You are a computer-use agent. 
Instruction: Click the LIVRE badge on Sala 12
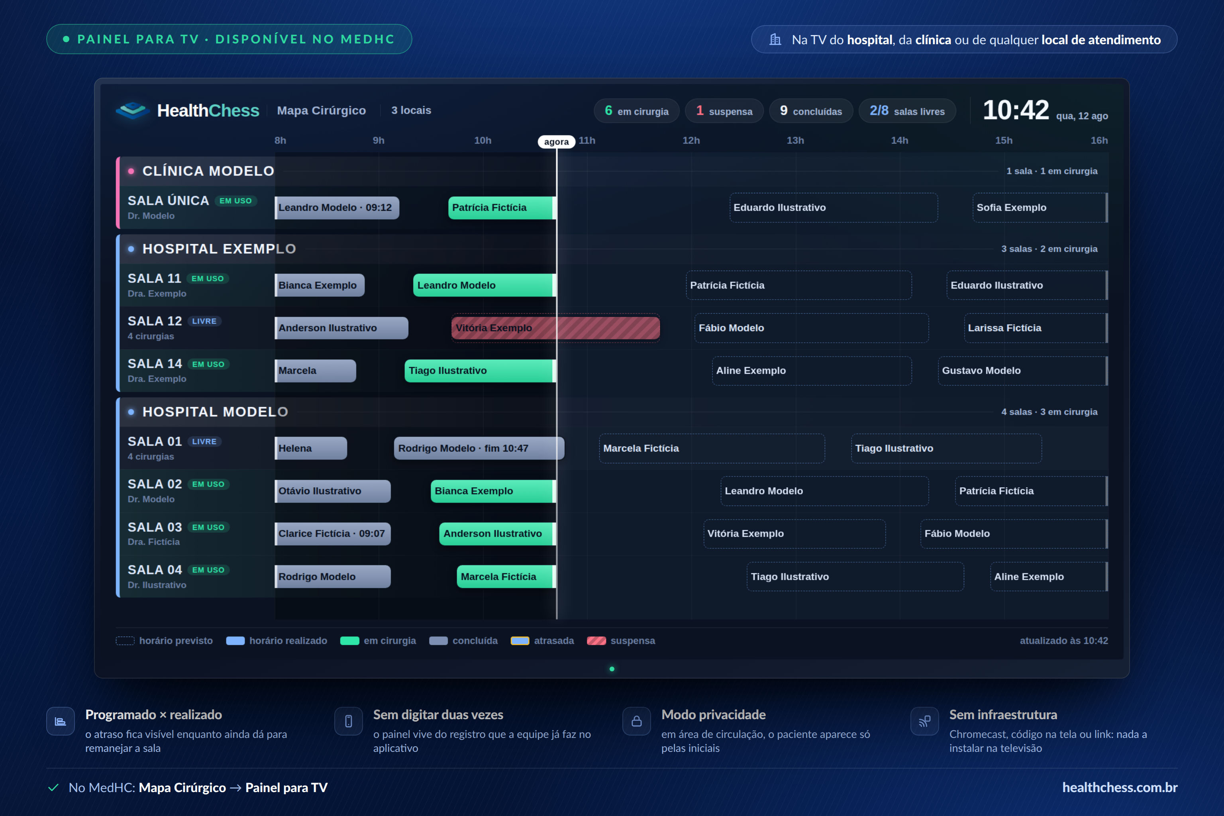[204, 322]
